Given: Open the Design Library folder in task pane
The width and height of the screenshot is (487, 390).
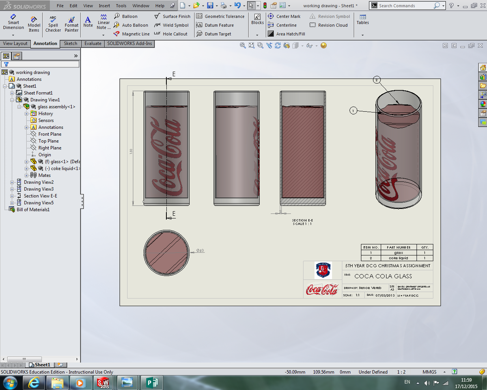Looking at the screenshot, I should pyautogui.click(x=483, y=86).
